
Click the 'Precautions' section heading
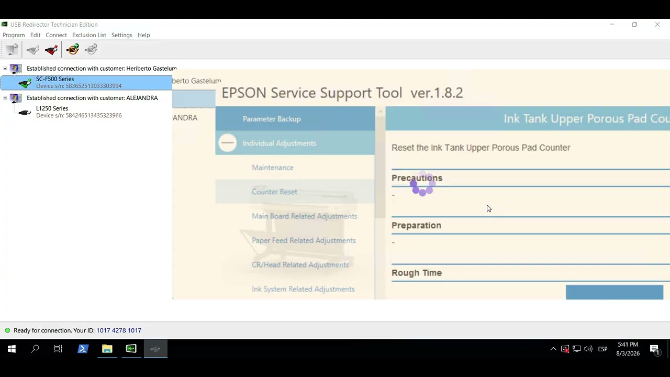coord(417,178)
